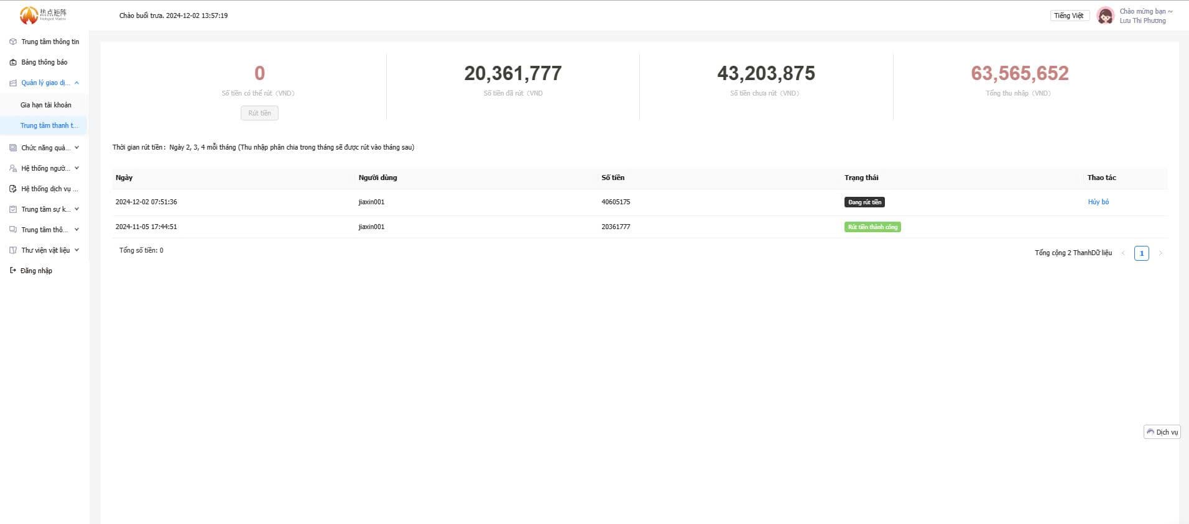Collapse the Quản lý giao dịch menu
Viewport: 1189px width, 524px height.
[76, 83]
